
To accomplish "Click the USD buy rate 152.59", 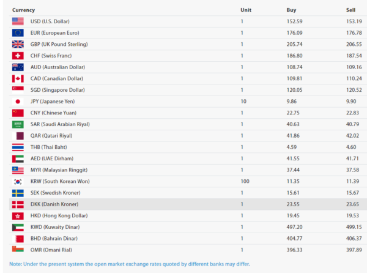I will coord(294,21).
